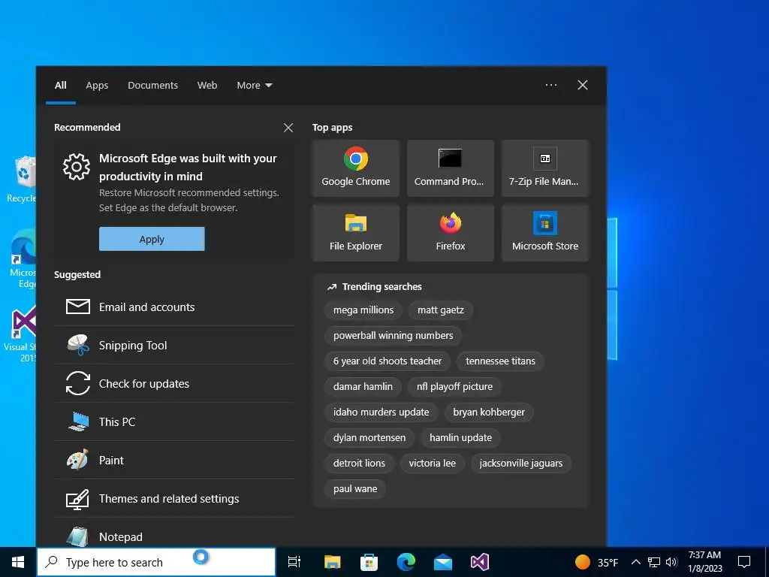The height and width of the screenshot is (577, 769).
Task: Search trending topic matt gaetz
Action: (440, 310)
